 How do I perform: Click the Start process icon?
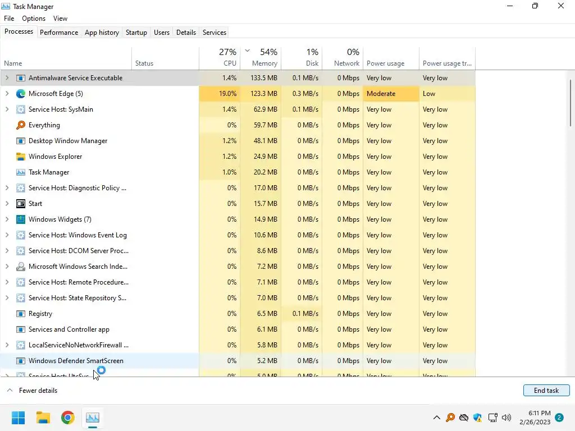coord(21,204)
